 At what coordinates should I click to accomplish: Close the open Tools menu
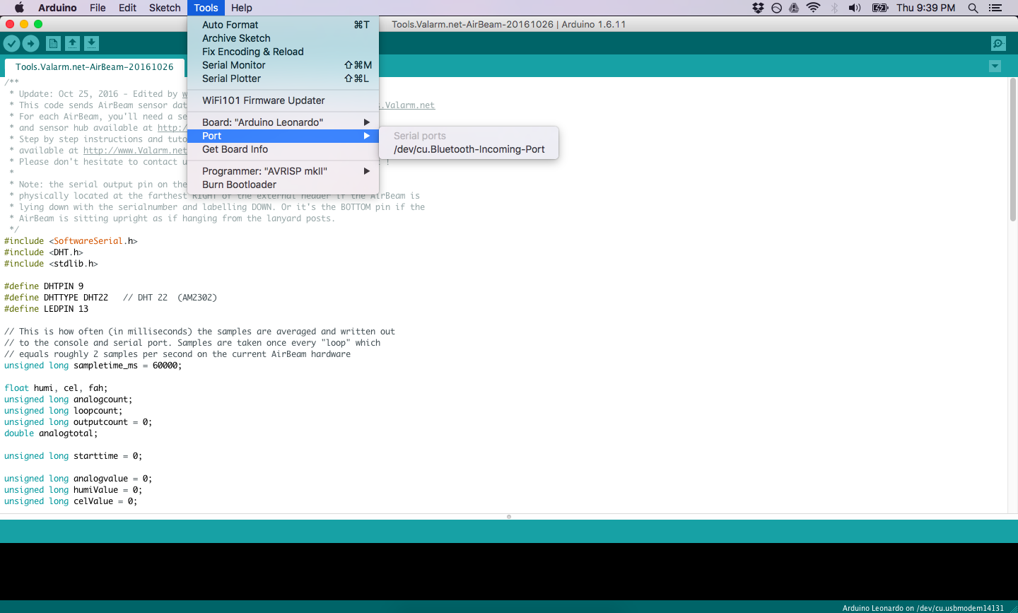pos(206,8)
